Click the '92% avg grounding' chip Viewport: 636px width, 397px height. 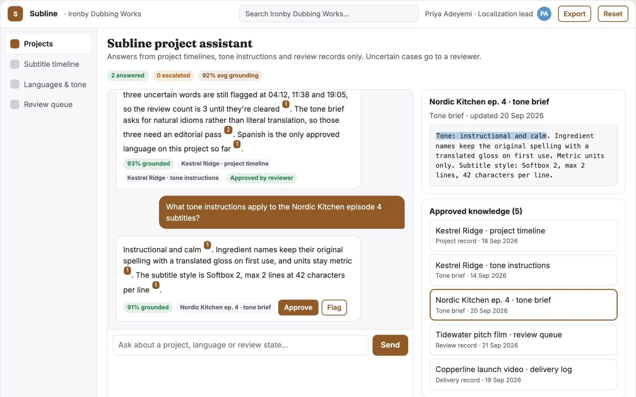pyautogui.click(x=230, y=76)
